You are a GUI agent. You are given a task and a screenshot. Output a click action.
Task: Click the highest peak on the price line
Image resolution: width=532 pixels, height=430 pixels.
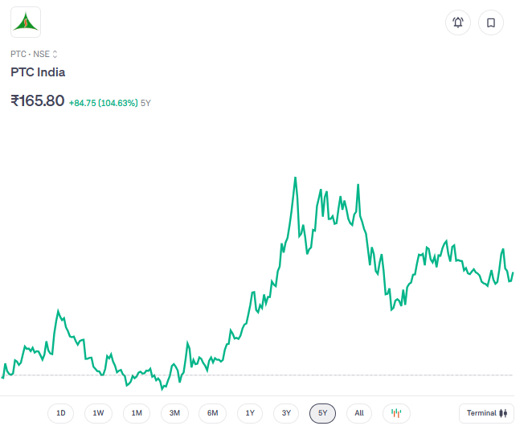click(x=295, y=178)
